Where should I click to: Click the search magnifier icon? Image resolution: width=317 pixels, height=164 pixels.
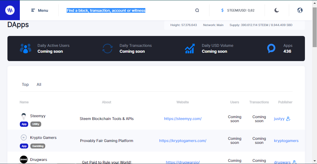pyautogui.click(x=197, y=10)
